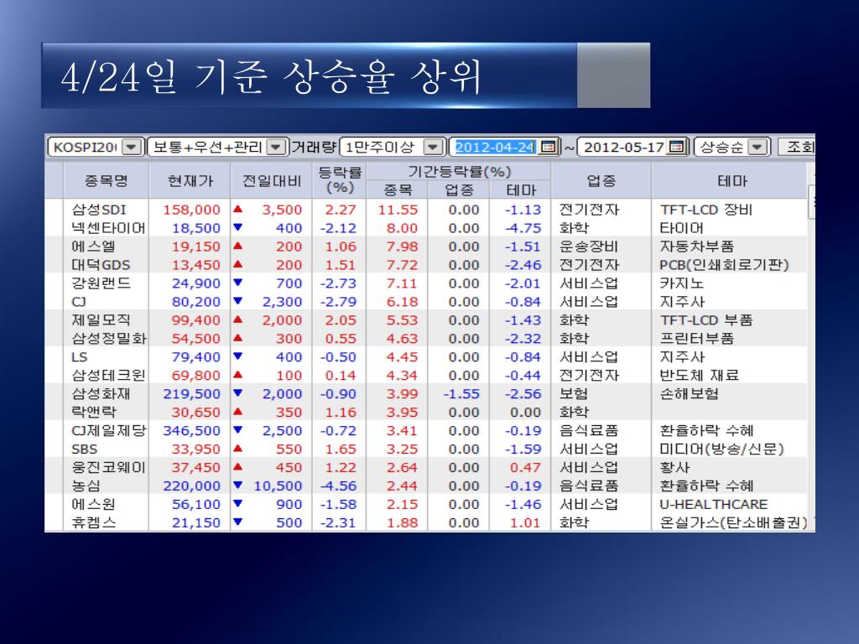Screen dimensions: 859x644
Task: Select the 삼성화재 stock name
Action: point(101,394)
